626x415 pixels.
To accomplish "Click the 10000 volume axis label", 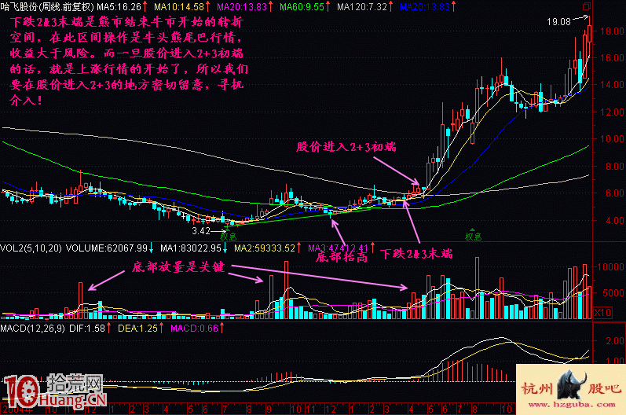I will 610,266.
